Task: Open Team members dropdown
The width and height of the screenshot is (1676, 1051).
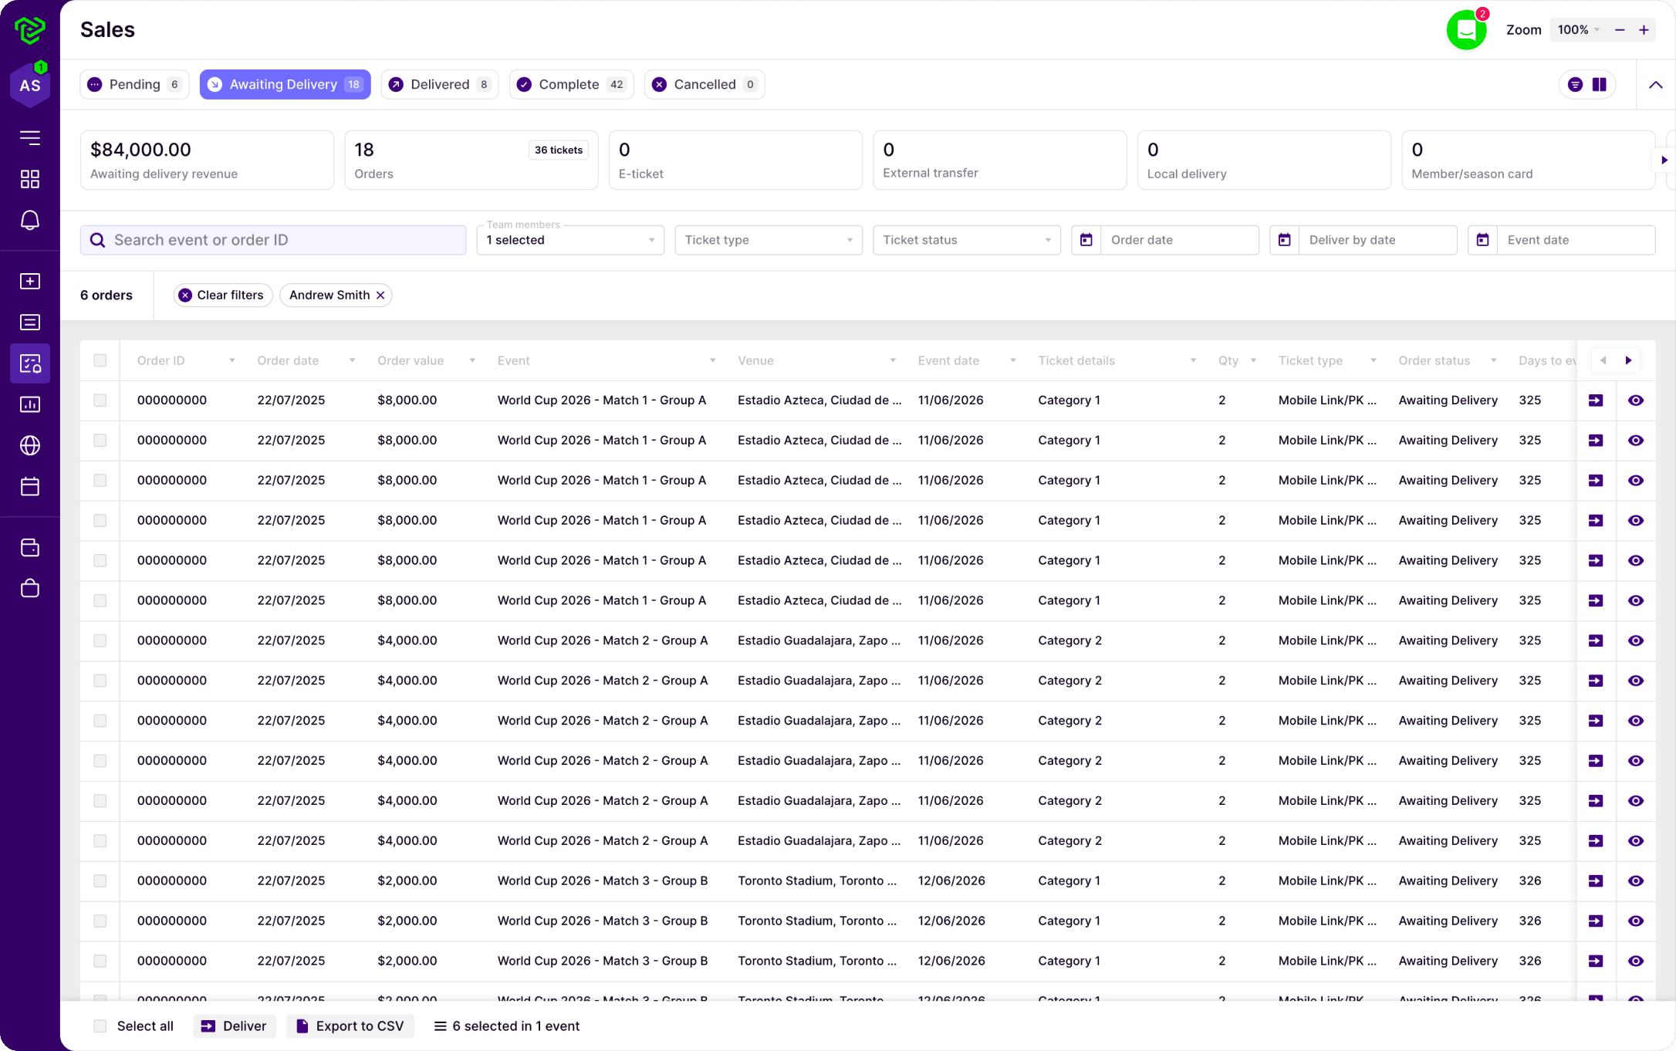Action: point(570,240)
